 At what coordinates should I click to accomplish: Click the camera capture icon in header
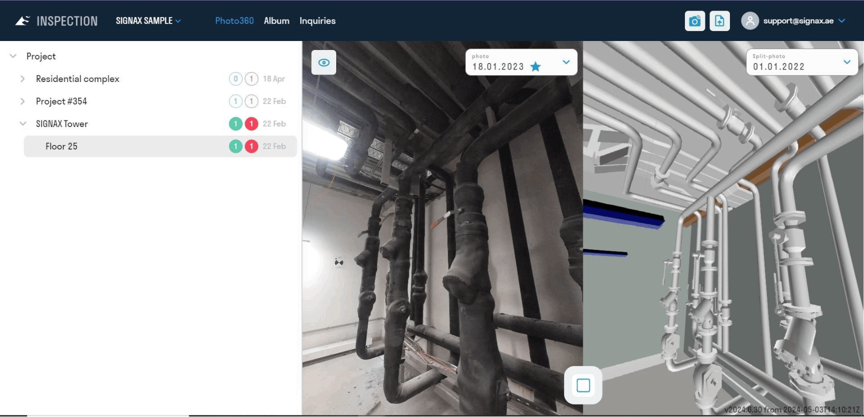pyautogui.click(x=694, y=21)
